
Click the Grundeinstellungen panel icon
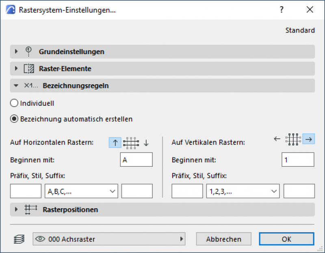[29, 52]
